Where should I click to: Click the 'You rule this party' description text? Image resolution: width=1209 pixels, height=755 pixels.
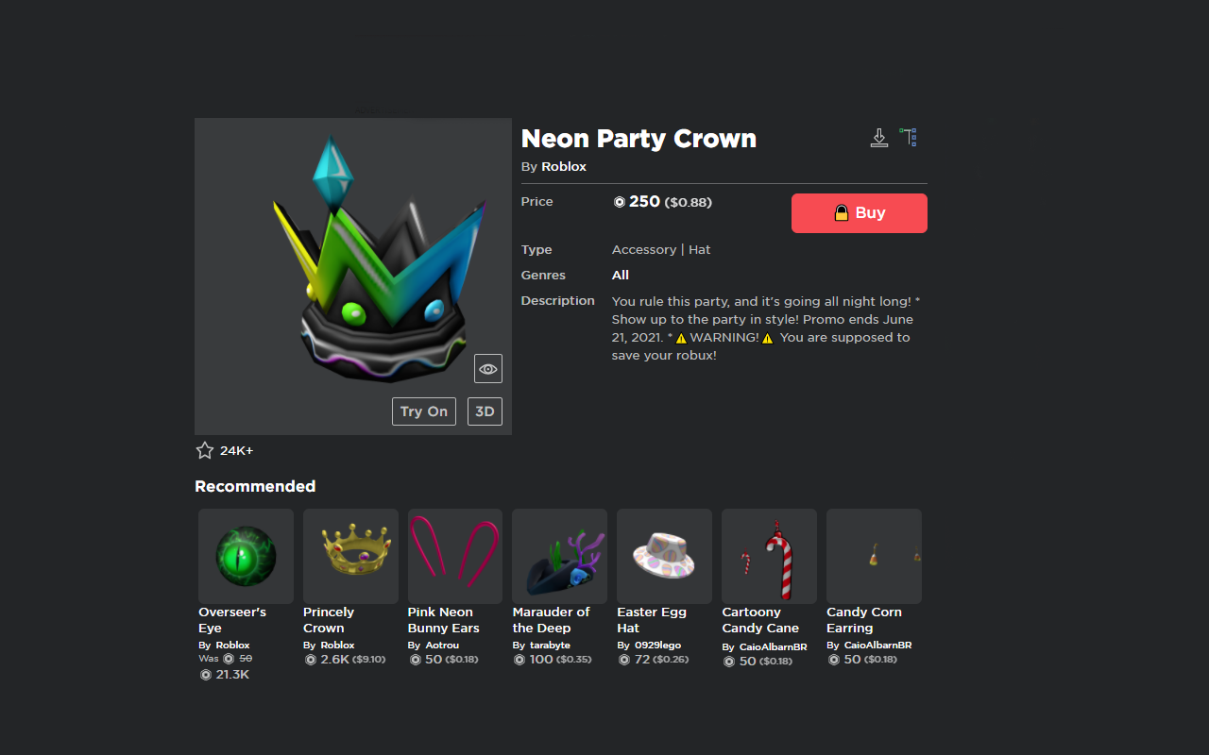766,328
